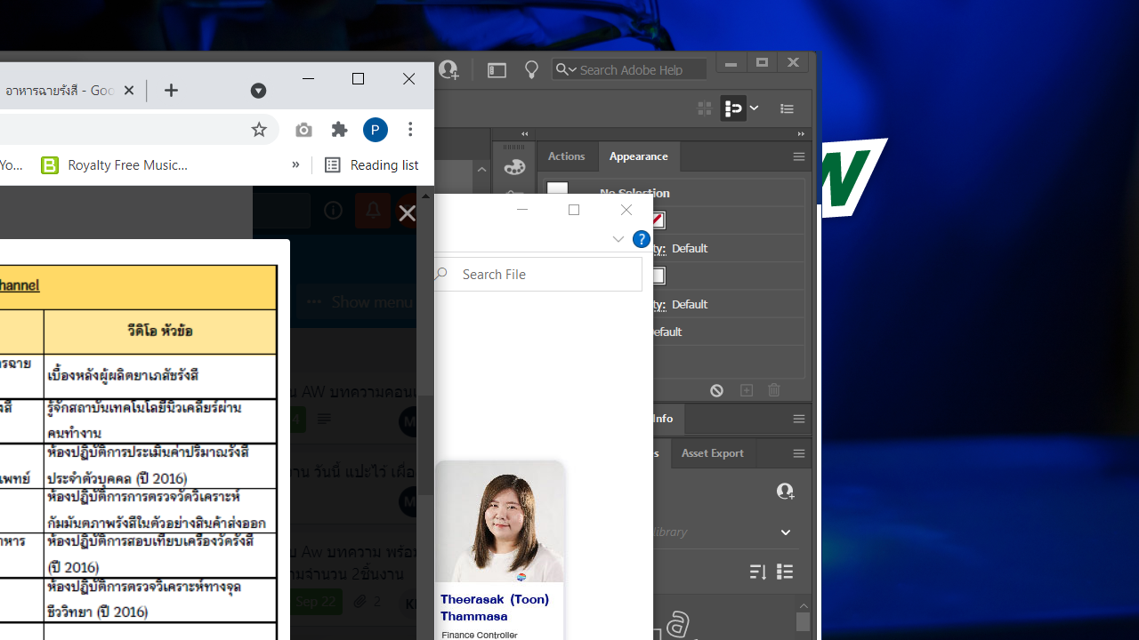Open the Illustrator Discover lightbulb icon

click(531, 70)
